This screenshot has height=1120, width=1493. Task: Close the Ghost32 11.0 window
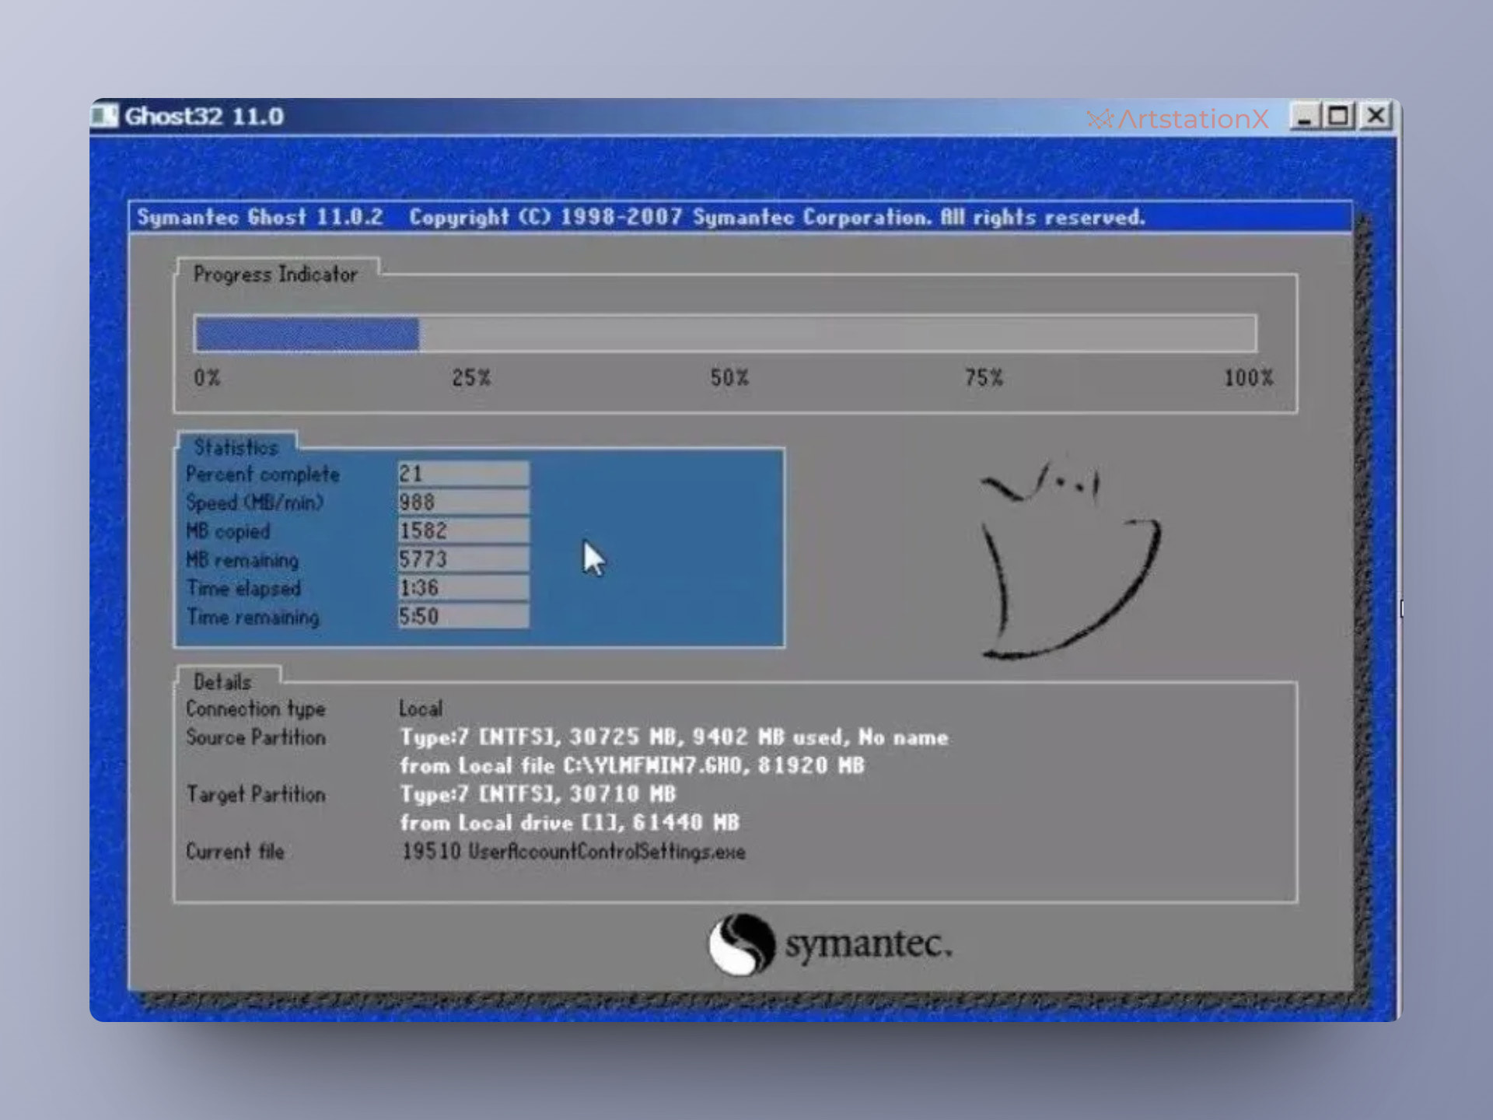click(1376, 117)
